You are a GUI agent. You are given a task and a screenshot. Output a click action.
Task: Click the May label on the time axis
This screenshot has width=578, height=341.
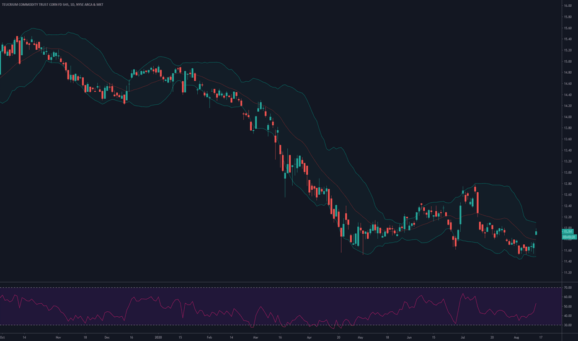360,337
